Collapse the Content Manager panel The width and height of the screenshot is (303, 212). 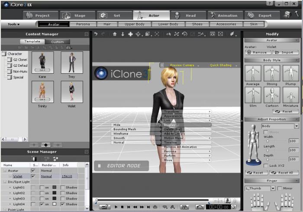point(87,34)
